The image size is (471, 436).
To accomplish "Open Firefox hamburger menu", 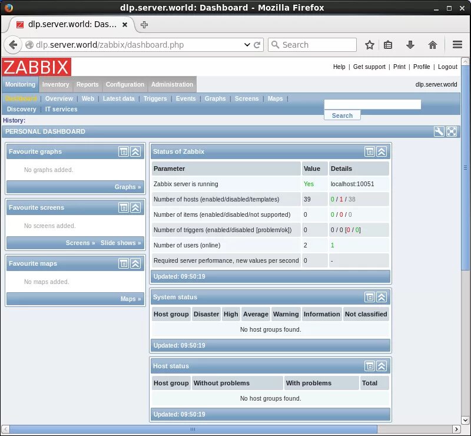I will coord(457,45).
